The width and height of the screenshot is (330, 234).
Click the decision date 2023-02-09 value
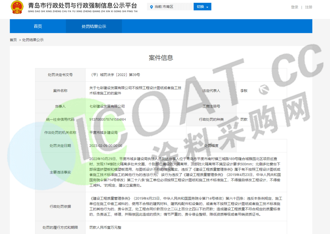tap(105, 146)
